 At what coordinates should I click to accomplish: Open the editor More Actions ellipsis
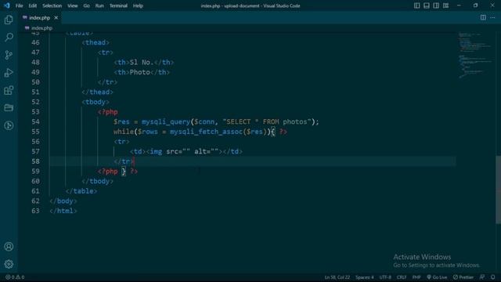point(492,17)
